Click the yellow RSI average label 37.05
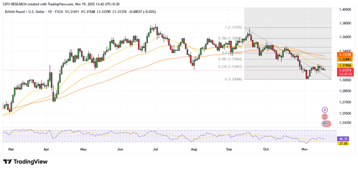 pos(344,143)
